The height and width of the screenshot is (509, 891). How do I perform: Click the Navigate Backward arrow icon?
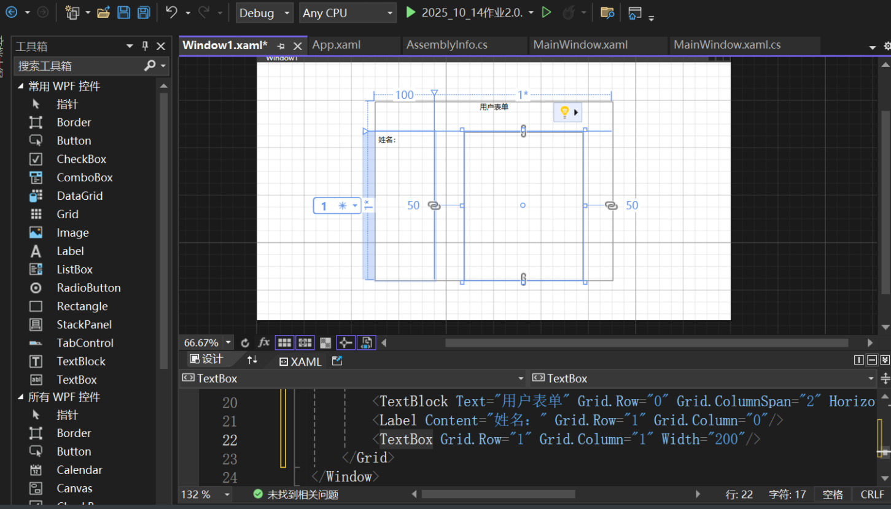(x=12, y=12)
